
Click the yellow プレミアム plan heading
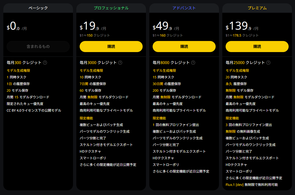257,8
